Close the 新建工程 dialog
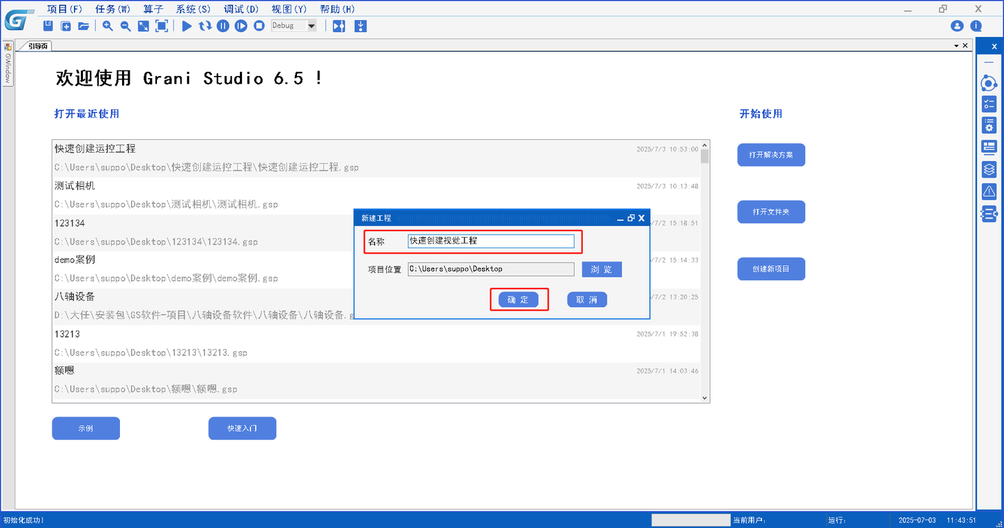Viewport: 1004px width, 528px height. point(641,218)
